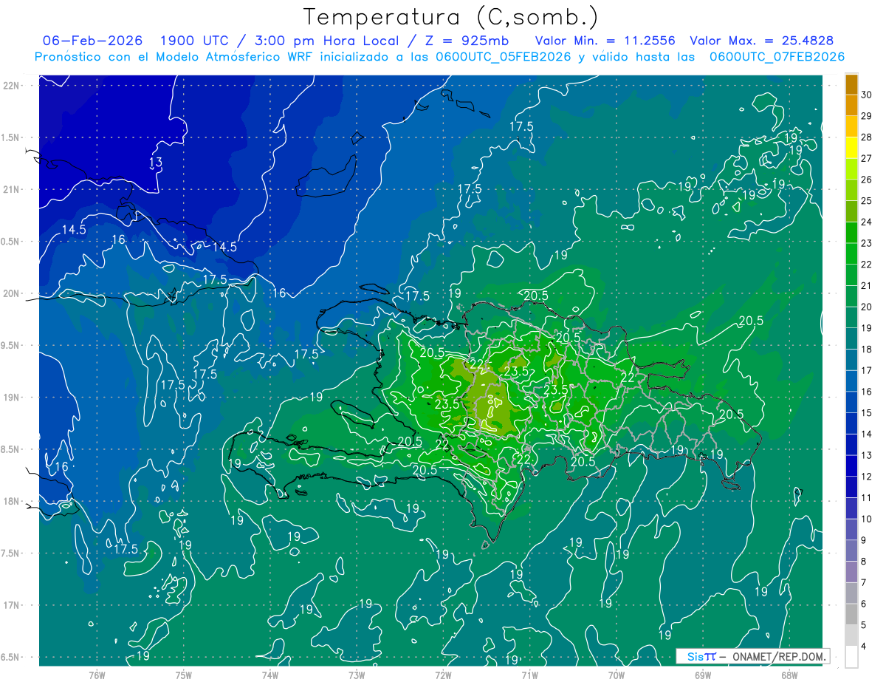Click legend scale value 21
The width and height of the screenshot is (886, 685).
pyautogui.click(x=867, y=285)
